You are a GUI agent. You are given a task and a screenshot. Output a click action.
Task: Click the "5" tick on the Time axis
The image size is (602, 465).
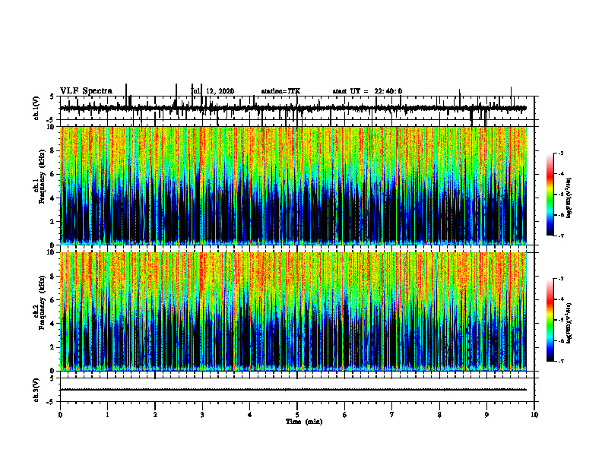pyautogui.click(x=297, y=415)
